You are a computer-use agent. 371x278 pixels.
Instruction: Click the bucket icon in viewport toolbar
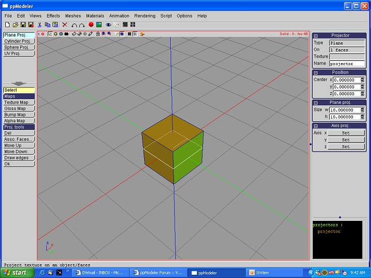[98, 34]
